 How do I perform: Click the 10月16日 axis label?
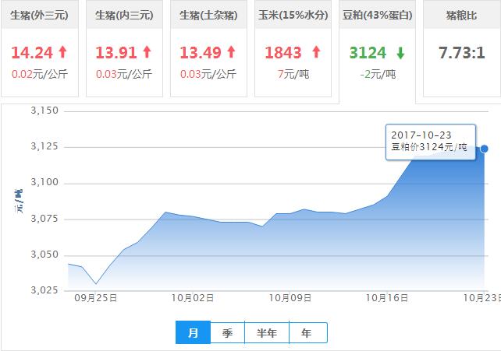pos(387,298)
